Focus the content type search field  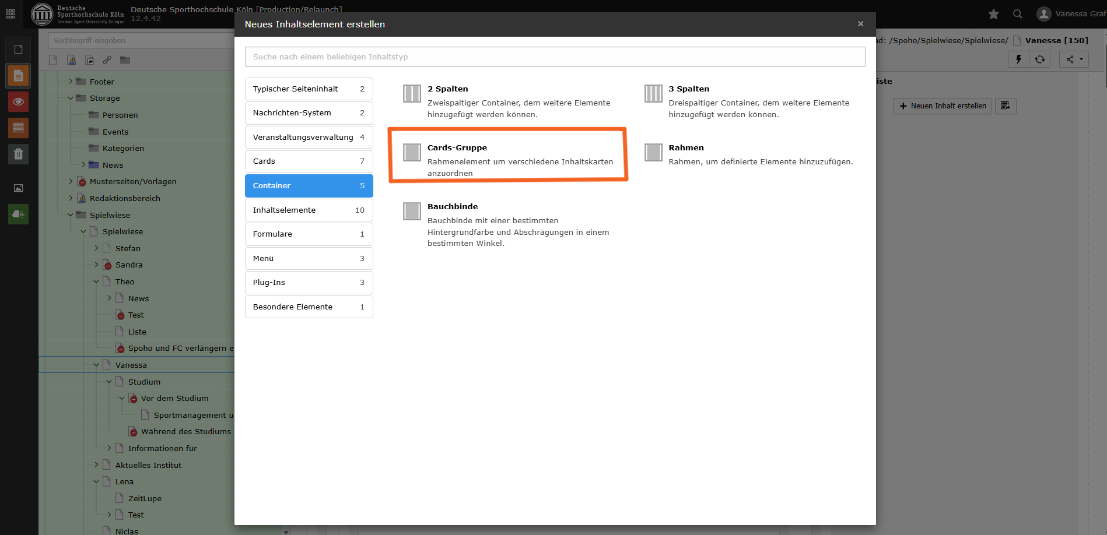(554, 57)
